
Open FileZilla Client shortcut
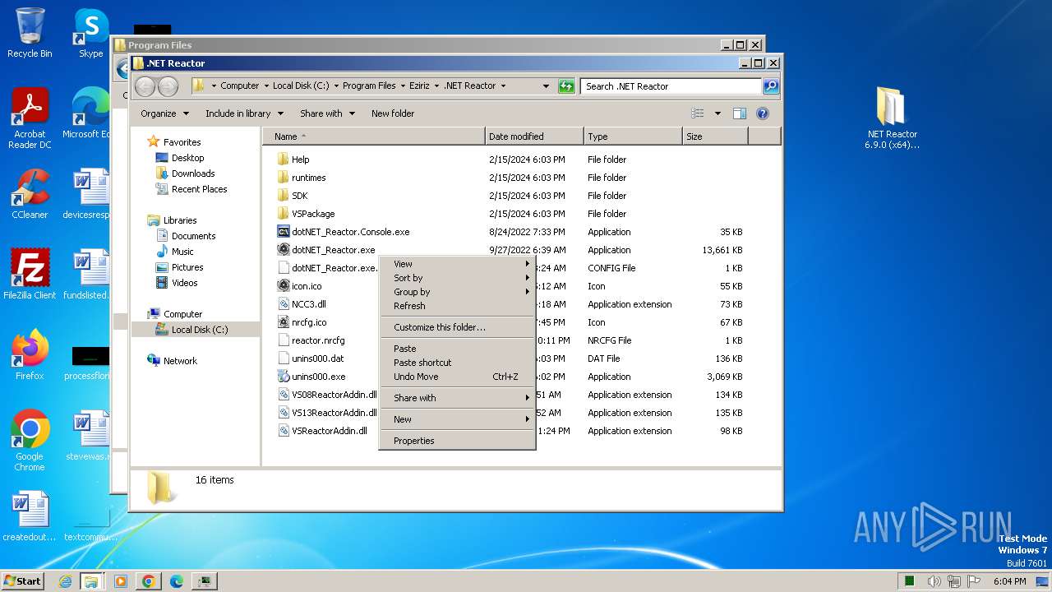pyautogui.click(x=30, y=275)
